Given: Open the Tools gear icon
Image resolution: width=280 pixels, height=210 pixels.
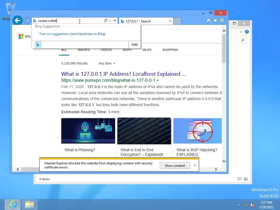Looking at the screenshot, I should [222, 20].
